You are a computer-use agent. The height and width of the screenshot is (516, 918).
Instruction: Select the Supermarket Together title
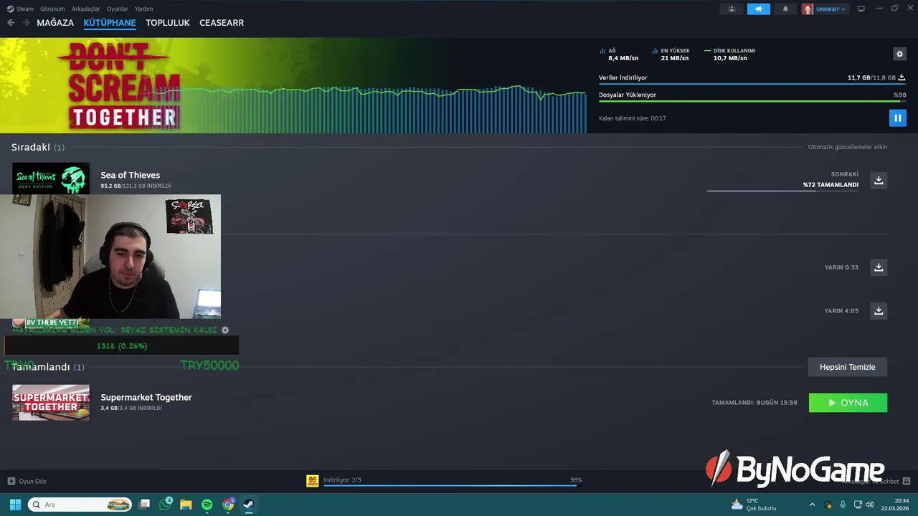coord(146,397)
